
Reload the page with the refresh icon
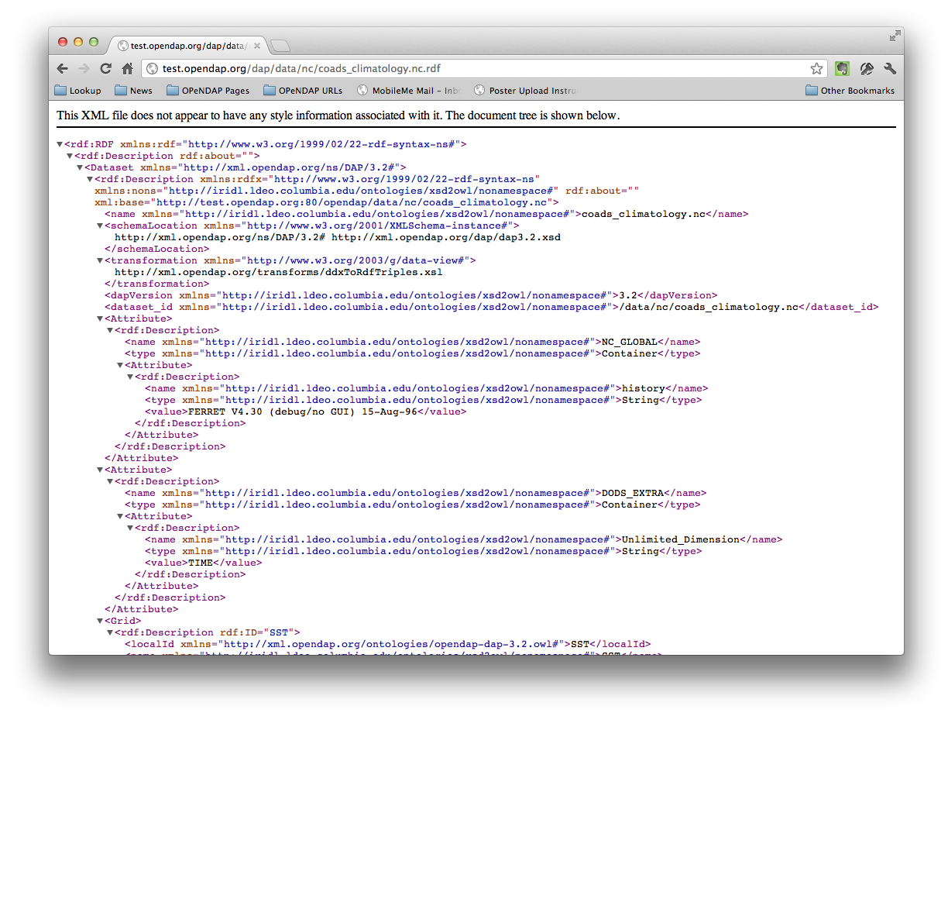106,69
